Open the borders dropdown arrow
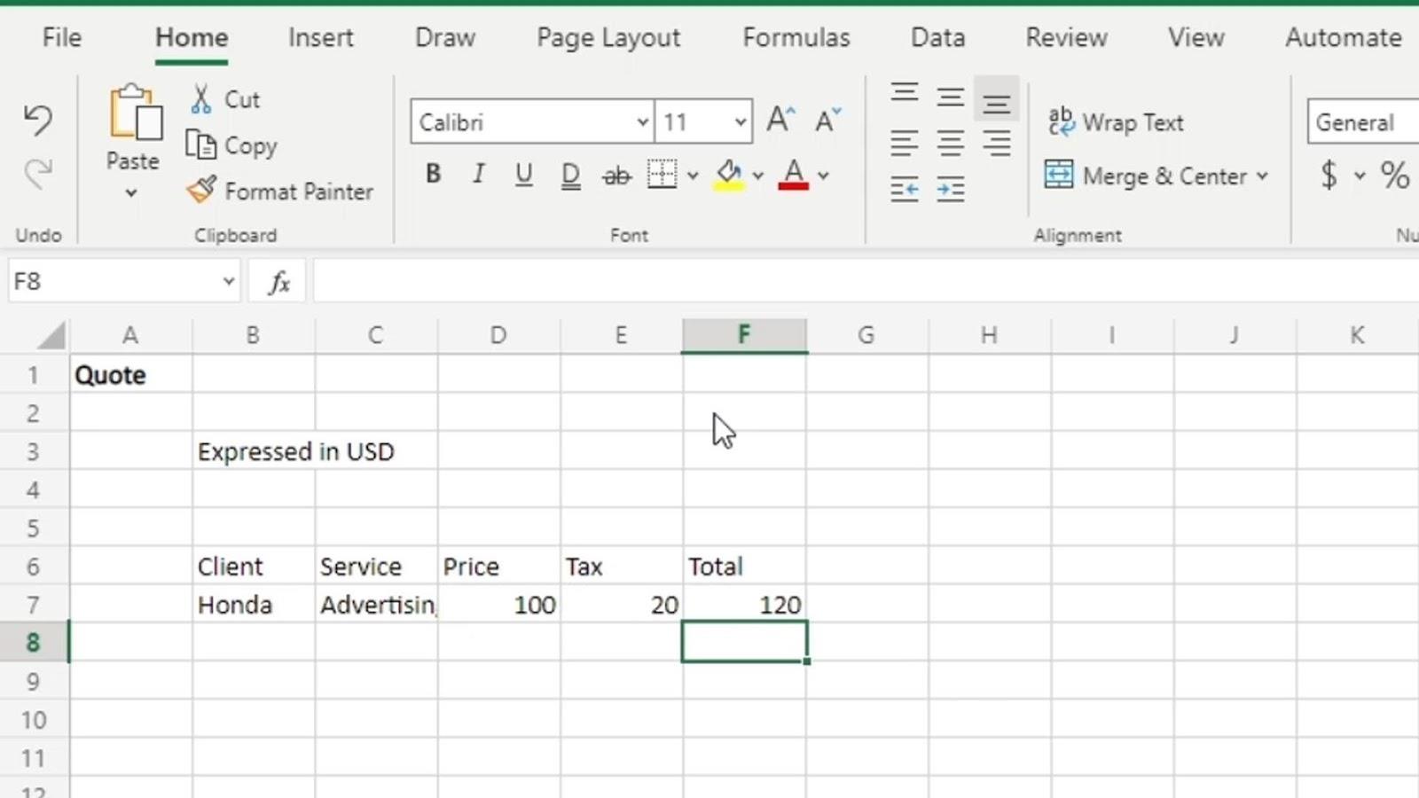 point(693,175)
